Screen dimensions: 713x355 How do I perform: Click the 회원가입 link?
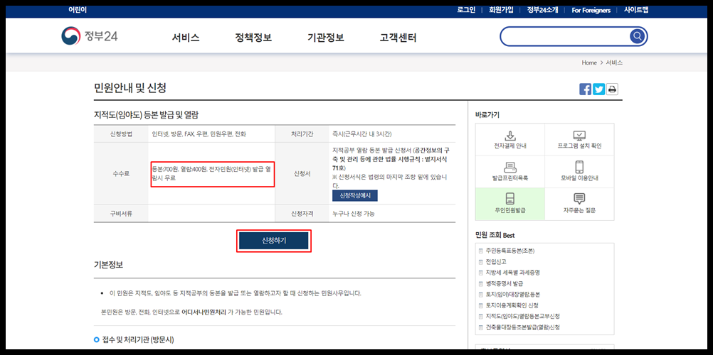pos(501,10)
